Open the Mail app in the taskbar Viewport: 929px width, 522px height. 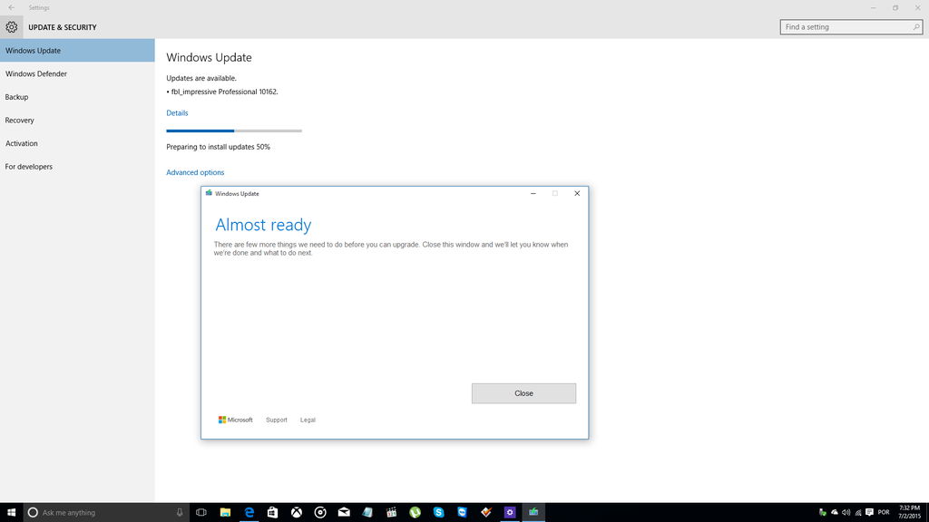point(344,513)
